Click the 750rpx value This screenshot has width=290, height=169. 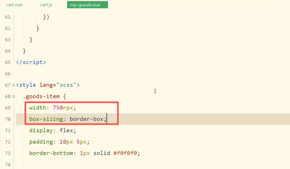tap(63, 108)
